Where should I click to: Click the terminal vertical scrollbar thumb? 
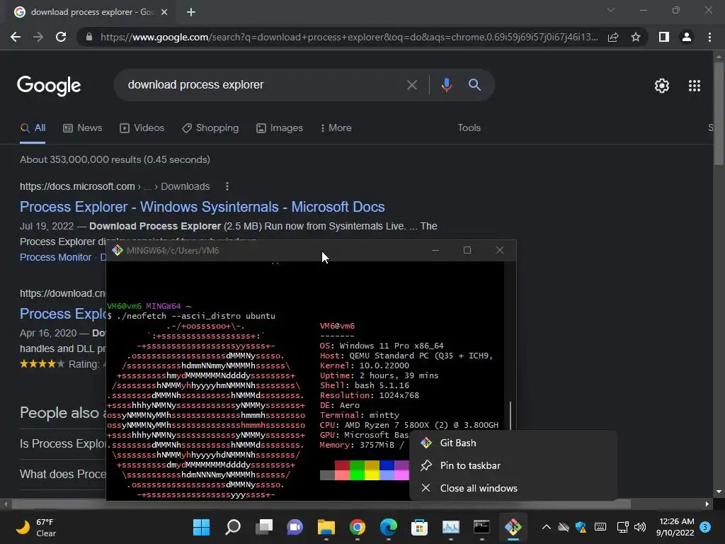tap(510, 415)
